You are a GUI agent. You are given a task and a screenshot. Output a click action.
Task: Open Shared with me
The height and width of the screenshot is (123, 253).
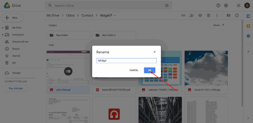coord(20,42)
